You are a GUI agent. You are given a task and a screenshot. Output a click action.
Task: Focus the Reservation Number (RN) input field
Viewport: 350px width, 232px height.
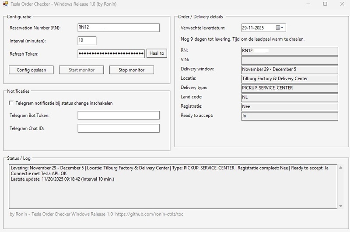119,28
